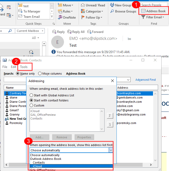Open Browse Groups
This screenshot has width=169, height=171.
click(123, 11)
